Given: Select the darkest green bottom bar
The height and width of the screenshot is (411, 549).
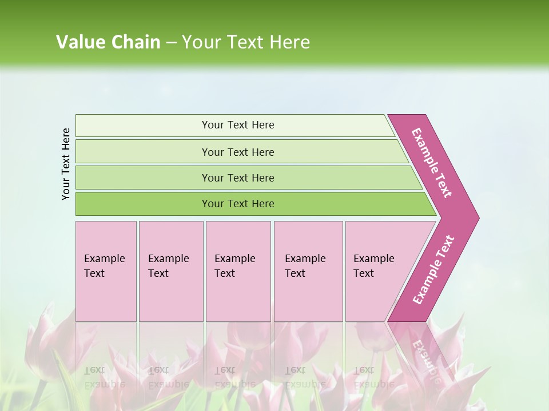Looking at the screenshot, I should click(238, 204).
